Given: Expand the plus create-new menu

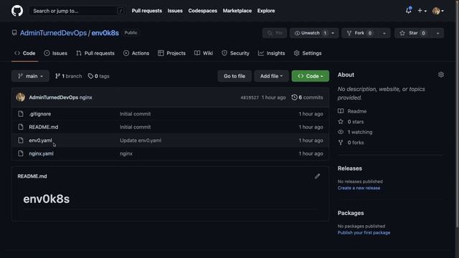Looking at the screenshot, I should (422, 11).
